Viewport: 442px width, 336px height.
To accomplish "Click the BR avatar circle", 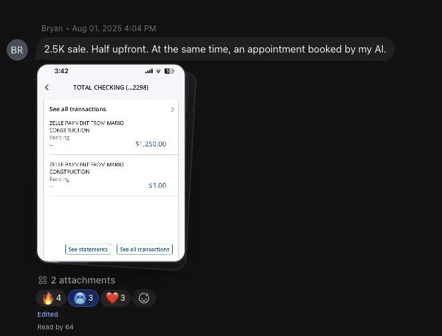I will tap(17, 50).
